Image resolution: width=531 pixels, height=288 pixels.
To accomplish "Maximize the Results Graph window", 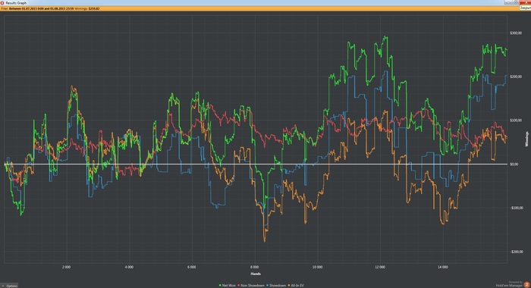I will [x=516, y=2].
